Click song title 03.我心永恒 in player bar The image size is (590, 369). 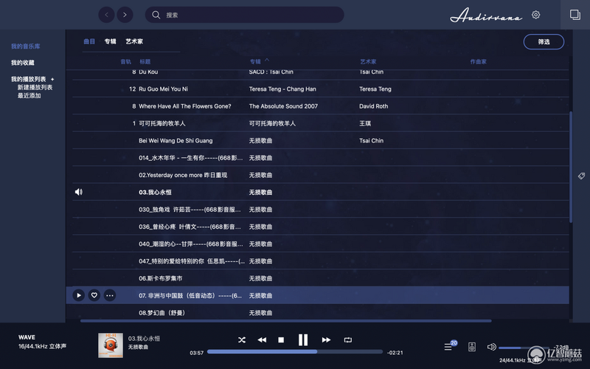click(x=144, y=339)
